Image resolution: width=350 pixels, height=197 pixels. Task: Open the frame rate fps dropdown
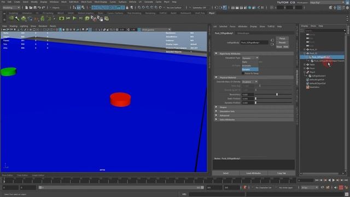pyautogui.click(x=310, y=188)
